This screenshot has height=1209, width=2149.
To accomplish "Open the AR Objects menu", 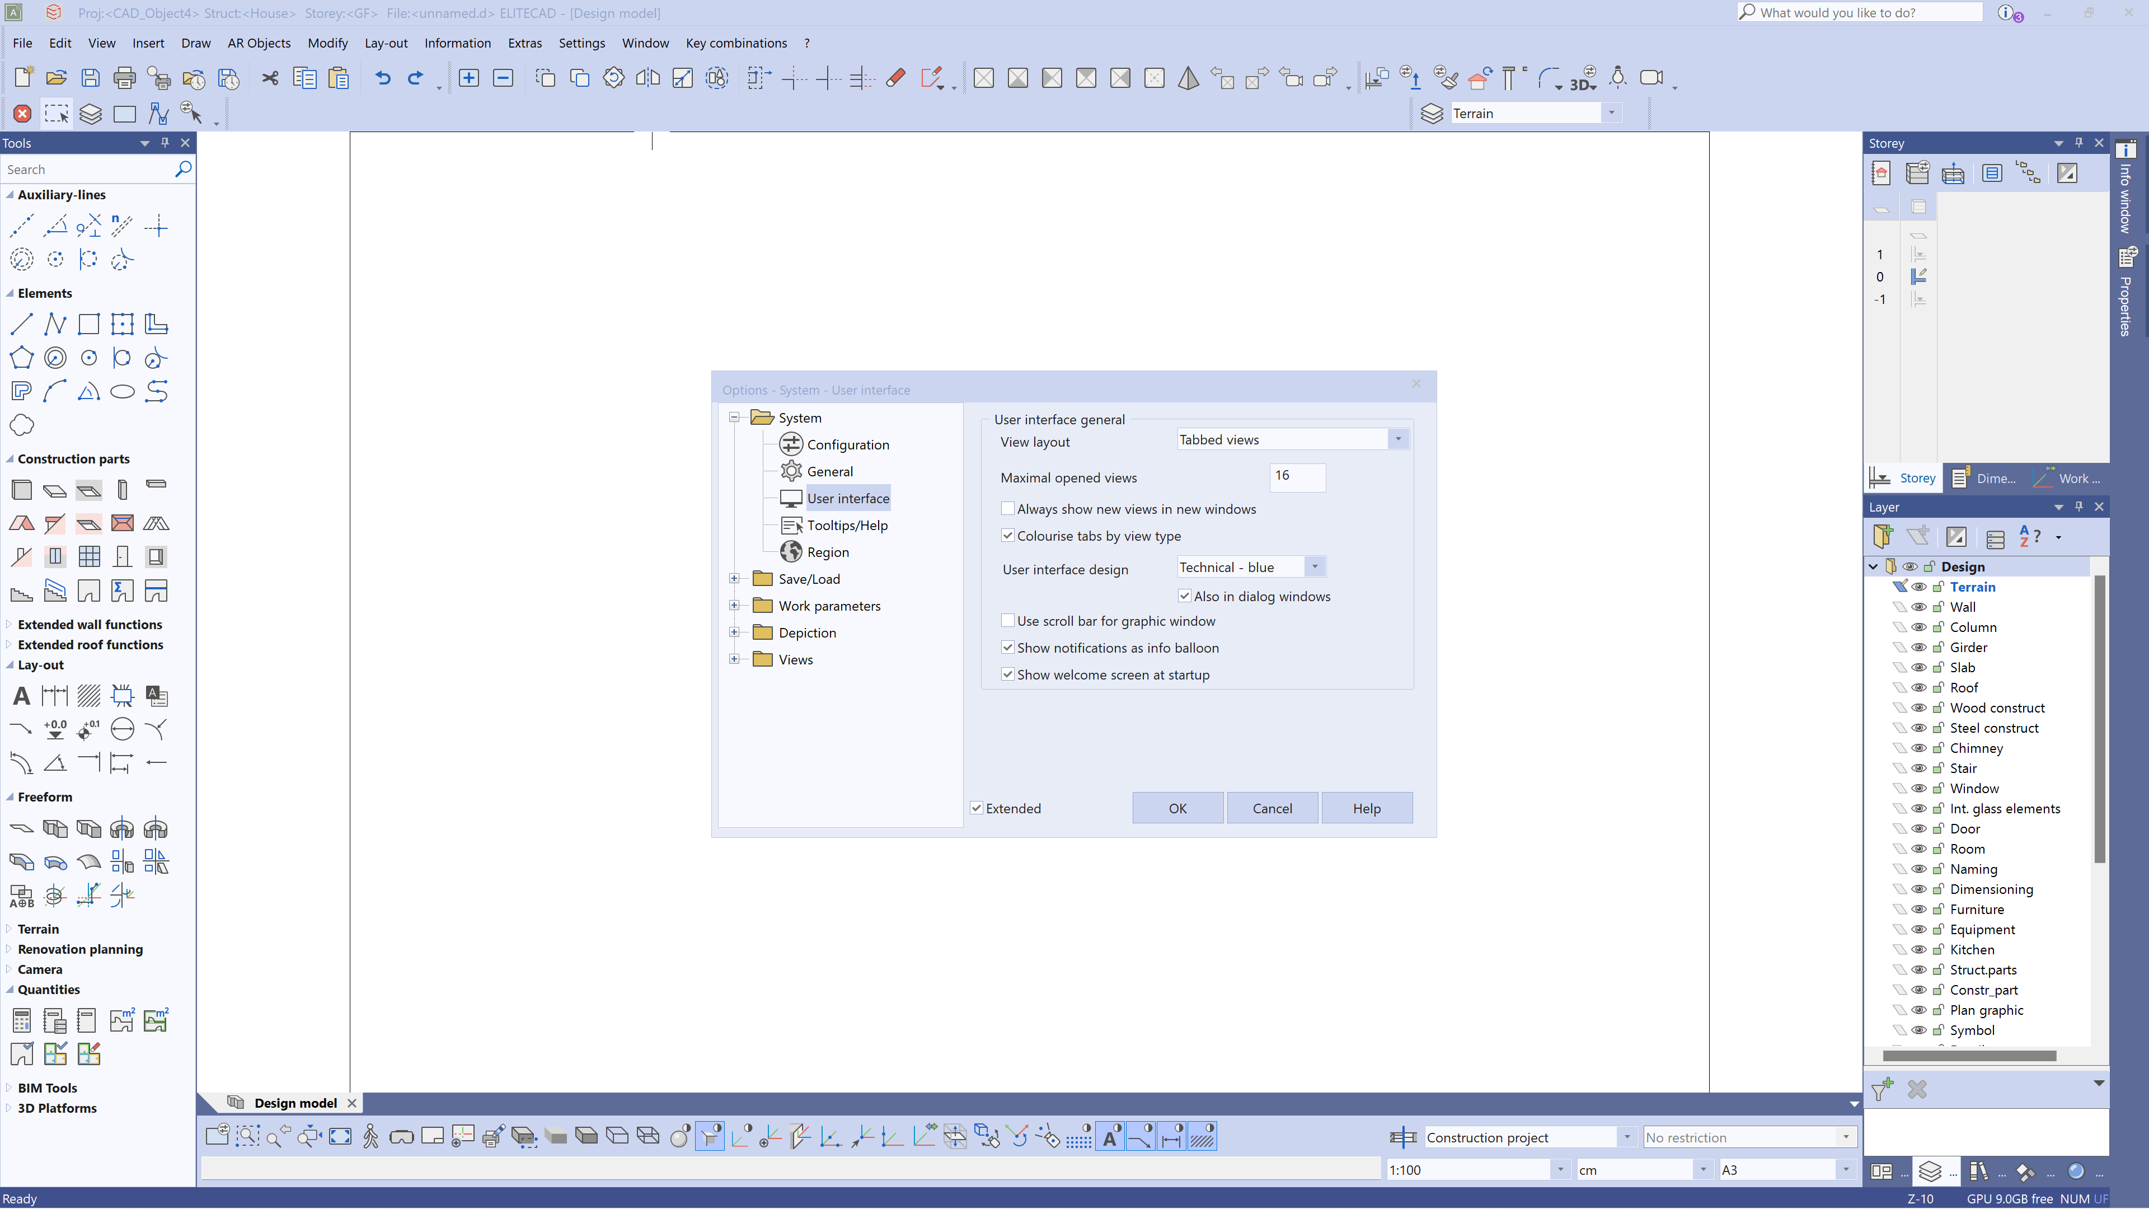I will pyautogui.click(x=259, y=44).
